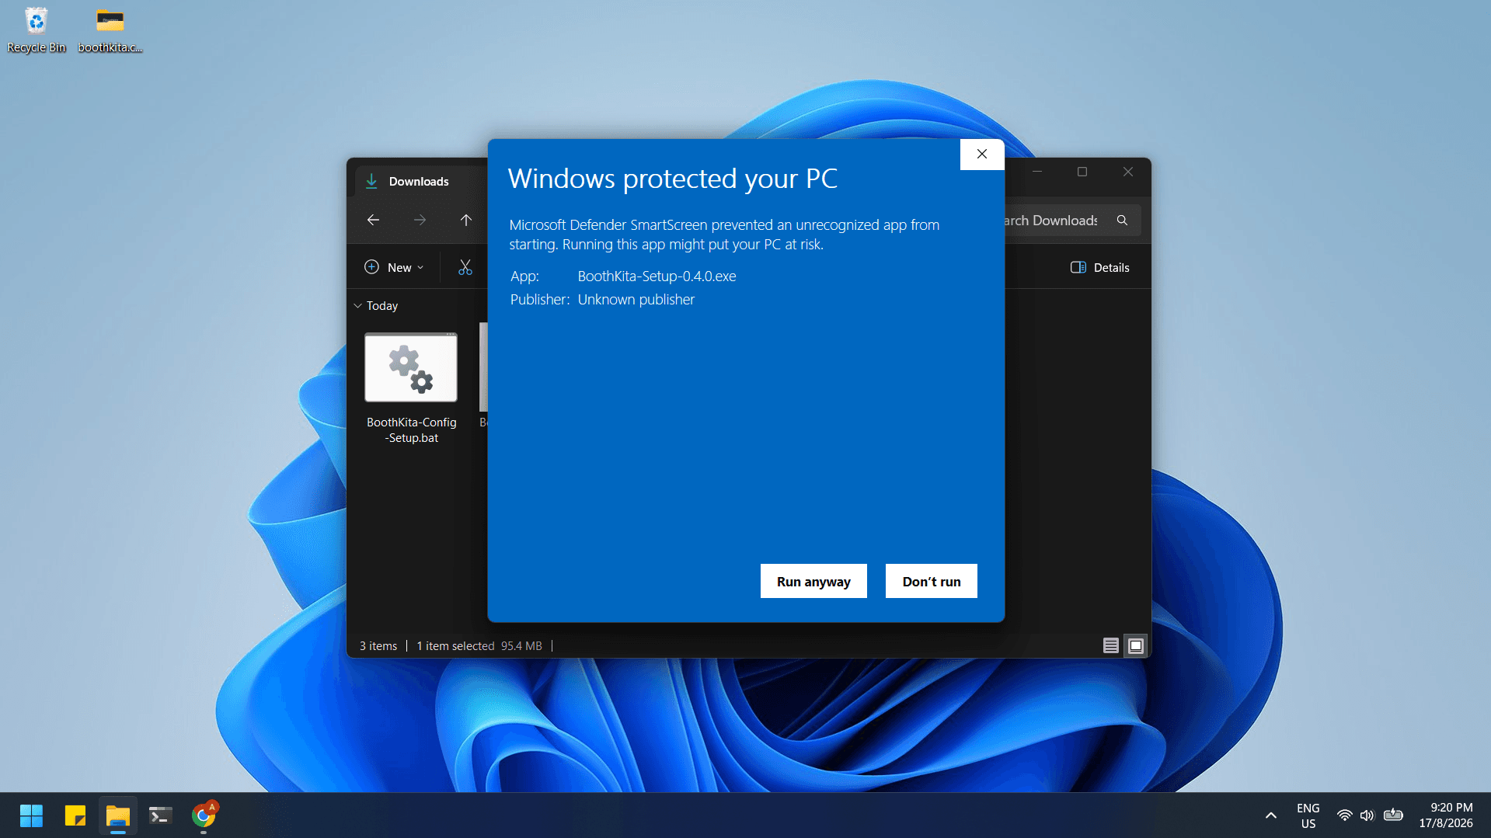The image size is (1491, 838).
Task: Close the File Explorer window
Action: (x=1128, y=172)
